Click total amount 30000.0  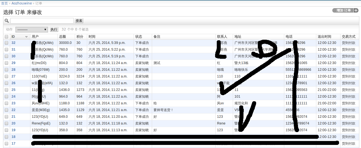[x=66, y=43]
